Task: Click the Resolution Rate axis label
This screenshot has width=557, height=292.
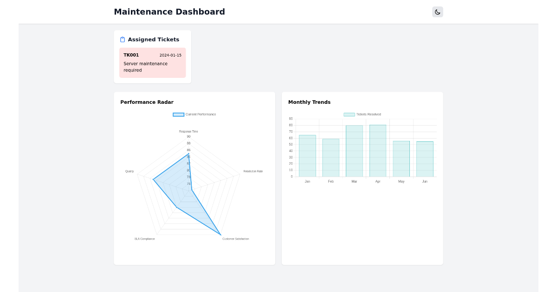Action: [253, 171]
